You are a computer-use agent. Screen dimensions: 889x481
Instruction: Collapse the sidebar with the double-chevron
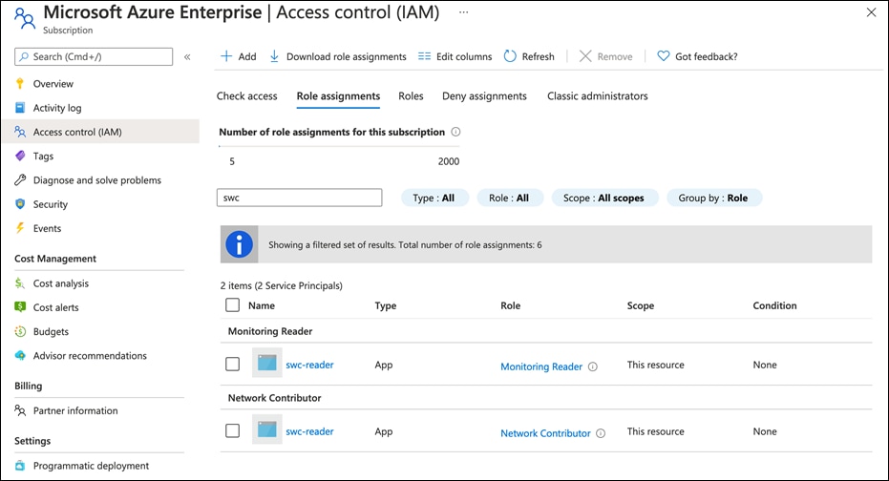(187, 57)
